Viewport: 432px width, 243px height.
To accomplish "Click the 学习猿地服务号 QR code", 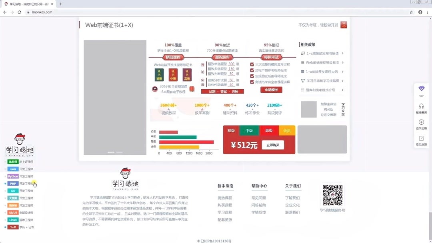I will pos(333,195).
